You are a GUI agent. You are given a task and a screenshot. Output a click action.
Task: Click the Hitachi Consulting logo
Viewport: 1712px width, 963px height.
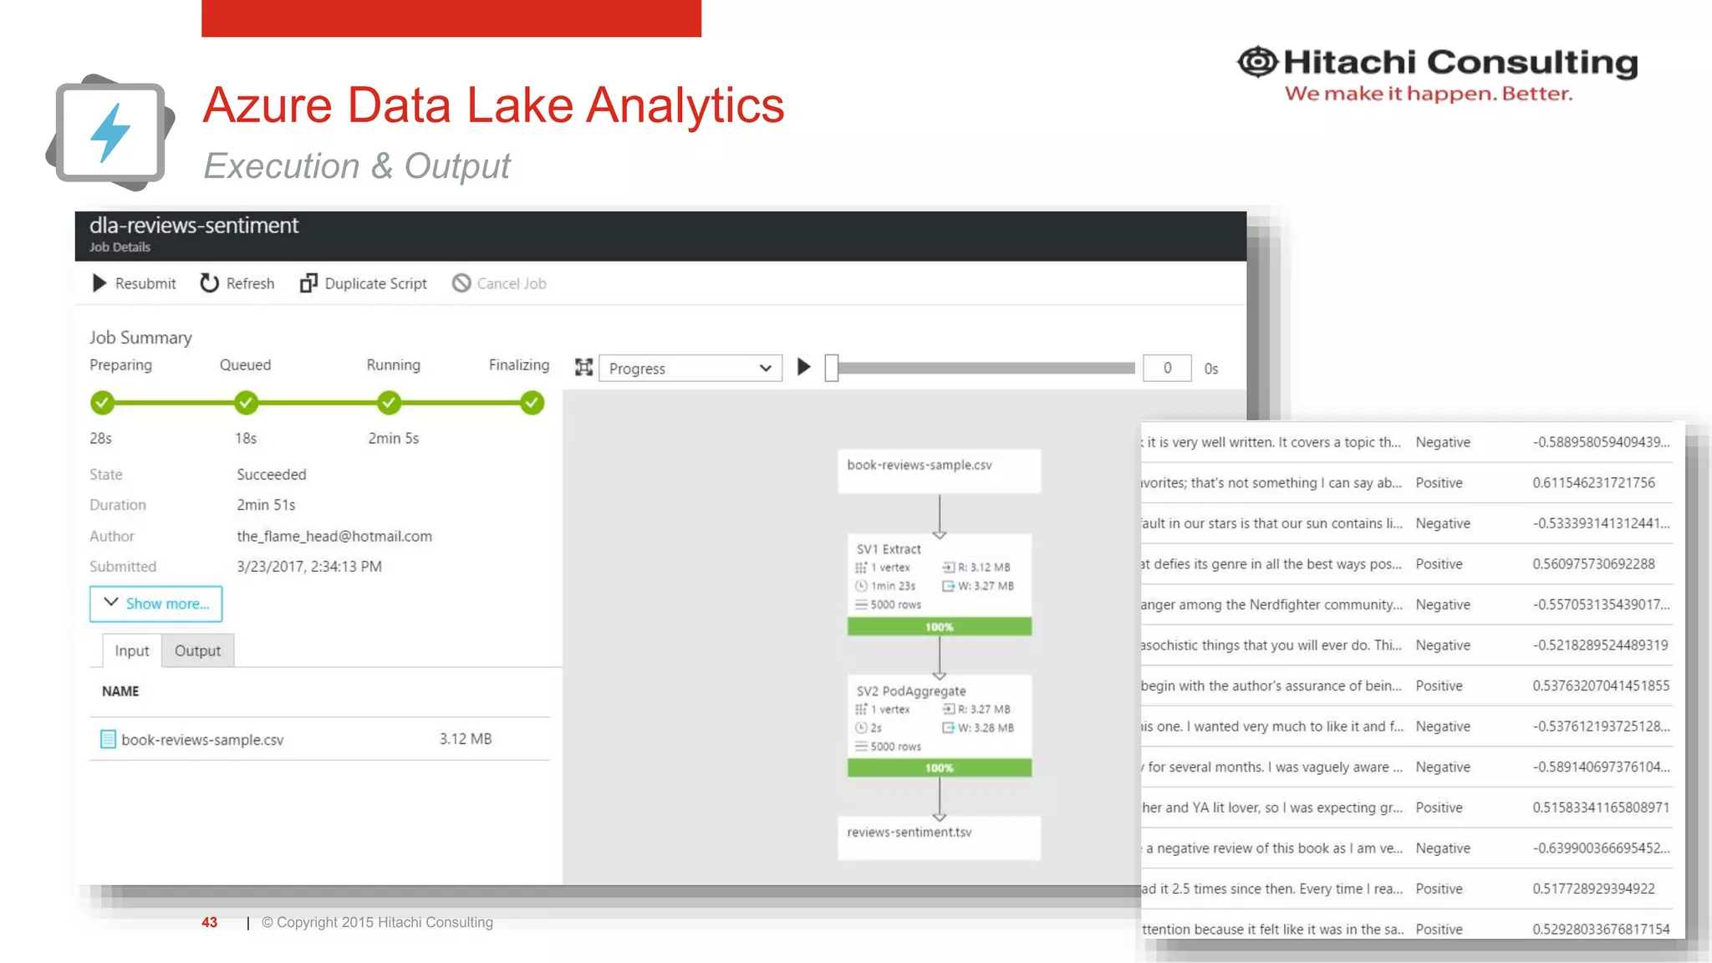(x=1437, y=74)
